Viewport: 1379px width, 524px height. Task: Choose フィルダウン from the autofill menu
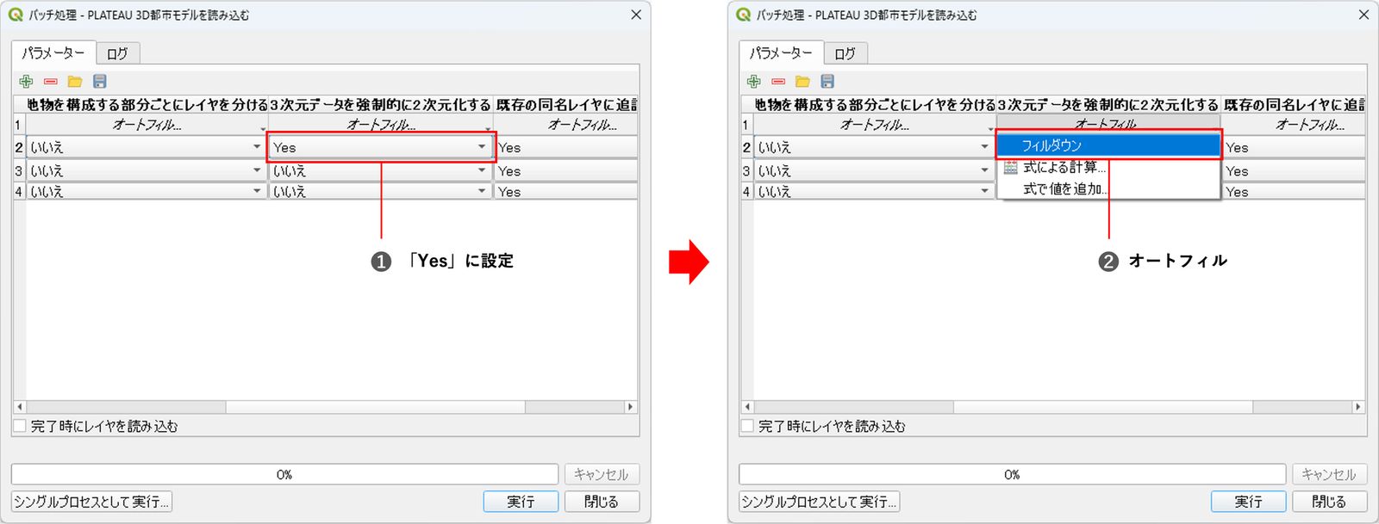point(1109,145)
